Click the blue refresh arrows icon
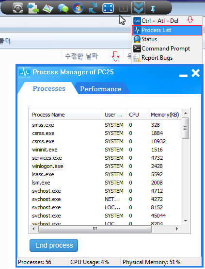This screenshot has width=205, height=269. point(93,8)
